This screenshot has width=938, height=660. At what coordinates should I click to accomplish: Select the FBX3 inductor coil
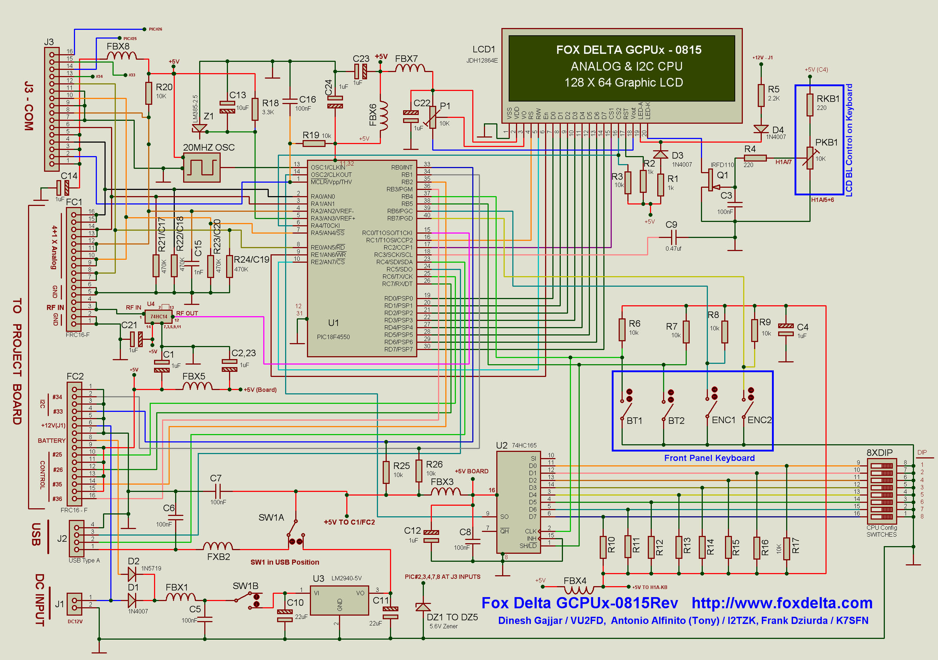point(446,491)
